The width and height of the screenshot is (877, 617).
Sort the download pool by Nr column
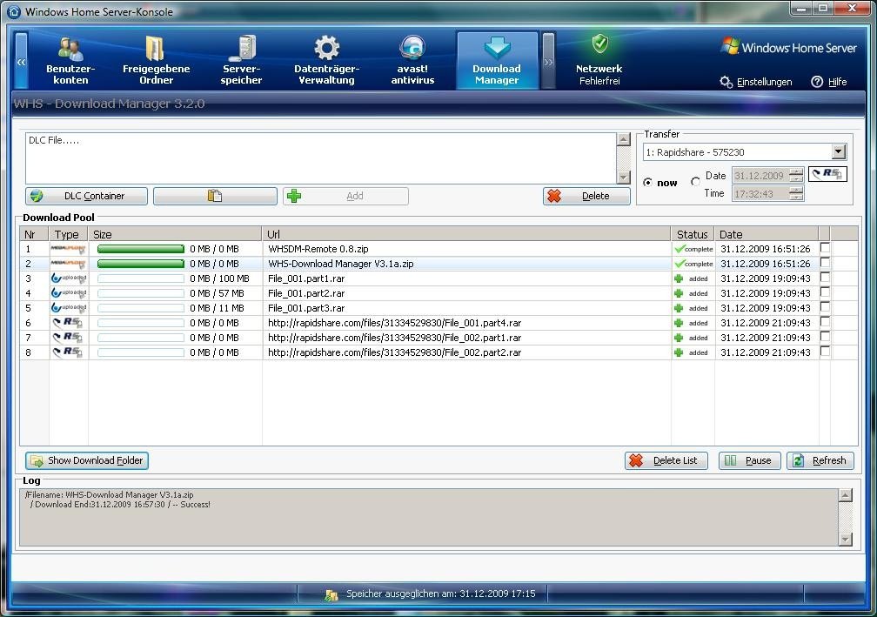[35, 234]
